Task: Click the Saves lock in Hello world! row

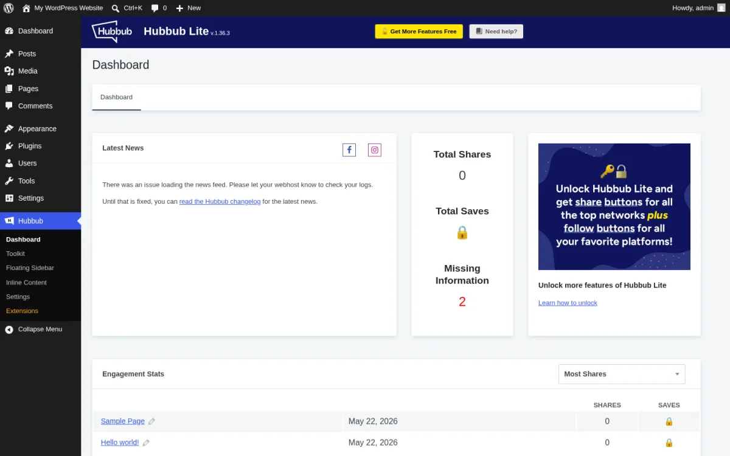Action: (669, 443)
